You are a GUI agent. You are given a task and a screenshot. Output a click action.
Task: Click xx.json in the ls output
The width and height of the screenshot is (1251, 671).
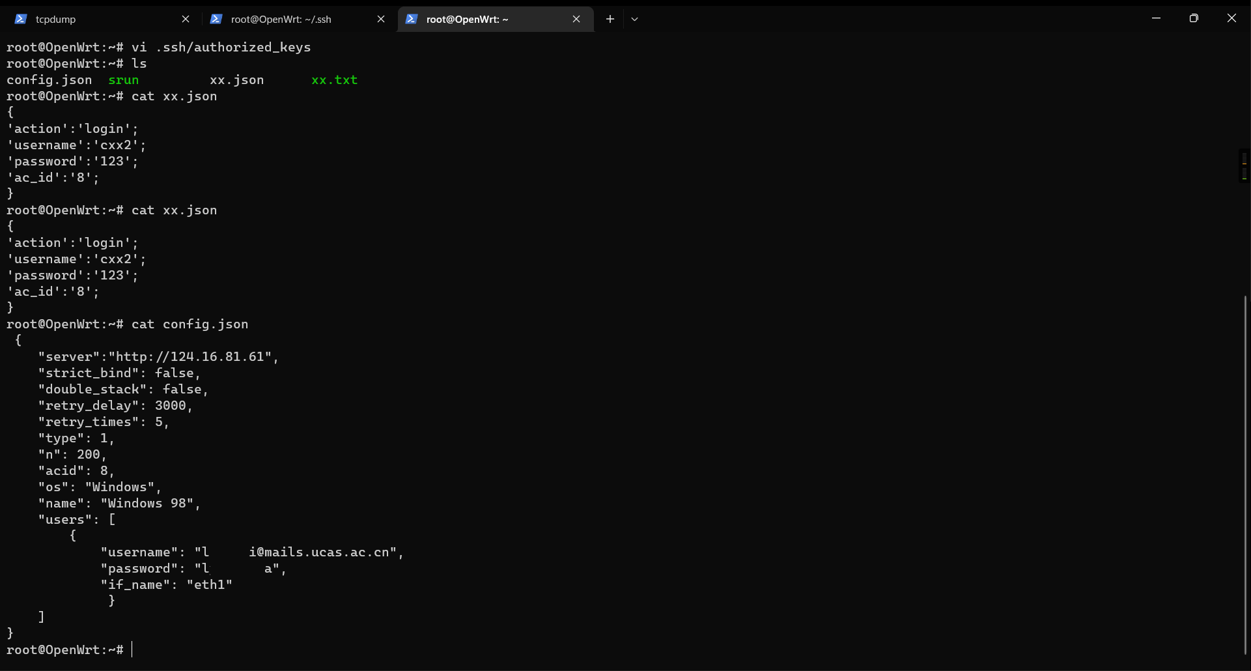click(x=237, y=79)
